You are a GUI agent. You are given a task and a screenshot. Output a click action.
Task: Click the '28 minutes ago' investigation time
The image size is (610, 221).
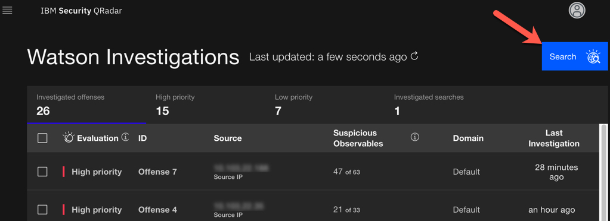pos(556,172)
